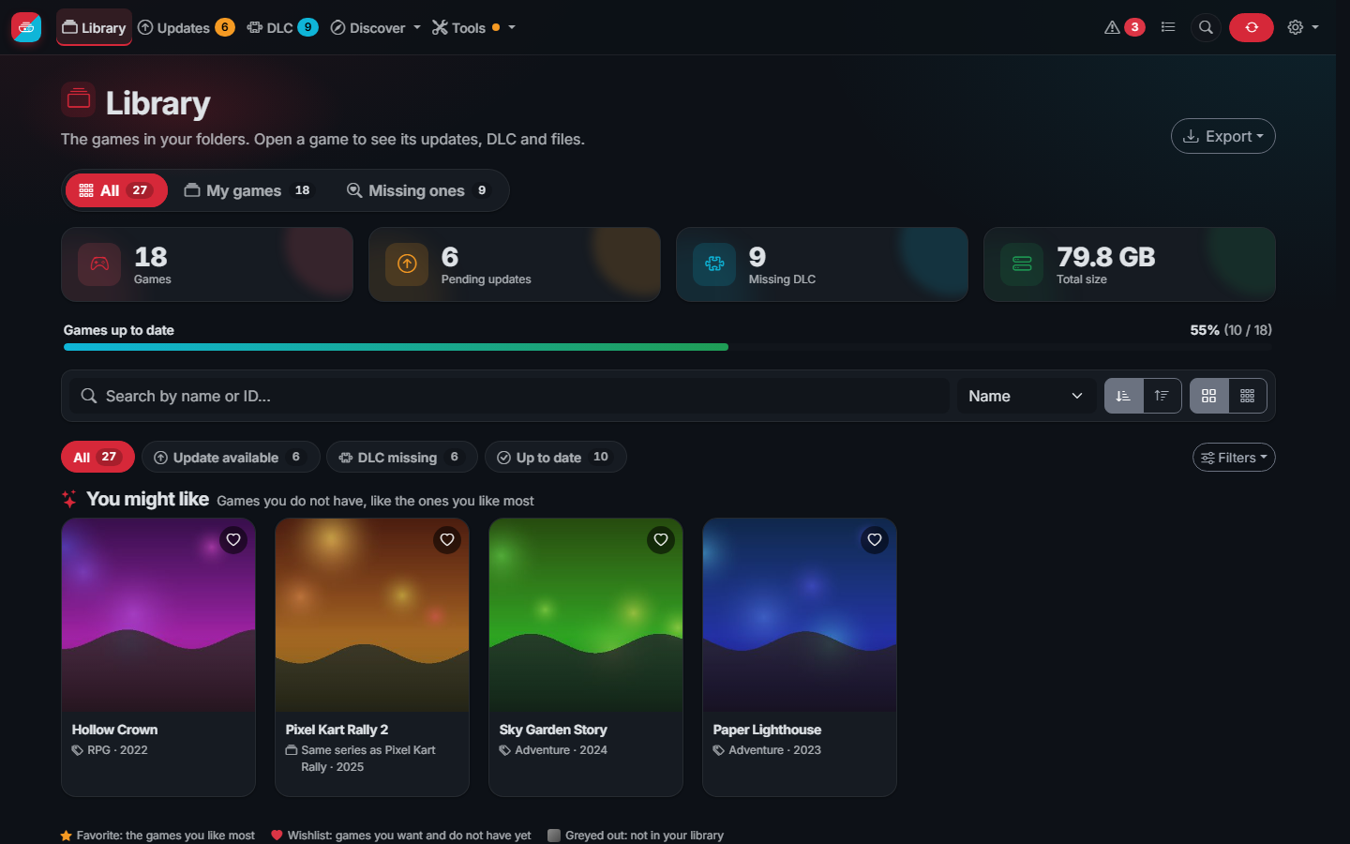Viewport: 1350px width, 844px height.
Task: Click the red sync refresh button
Action: (1252, 27)
